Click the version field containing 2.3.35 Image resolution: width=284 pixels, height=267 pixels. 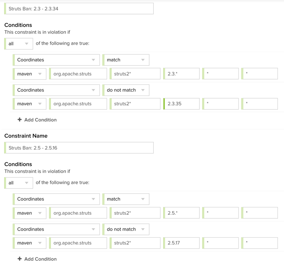point(182,104)
